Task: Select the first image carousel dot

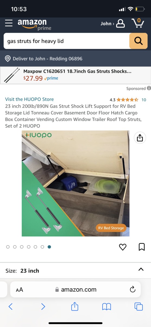Action: point(8,247)
